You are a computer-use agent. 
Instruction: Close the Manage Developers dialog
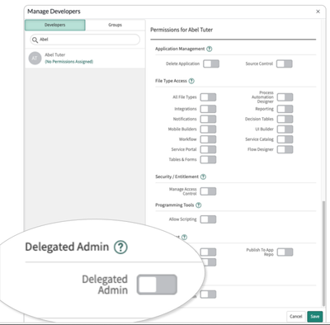coord(318,12)
